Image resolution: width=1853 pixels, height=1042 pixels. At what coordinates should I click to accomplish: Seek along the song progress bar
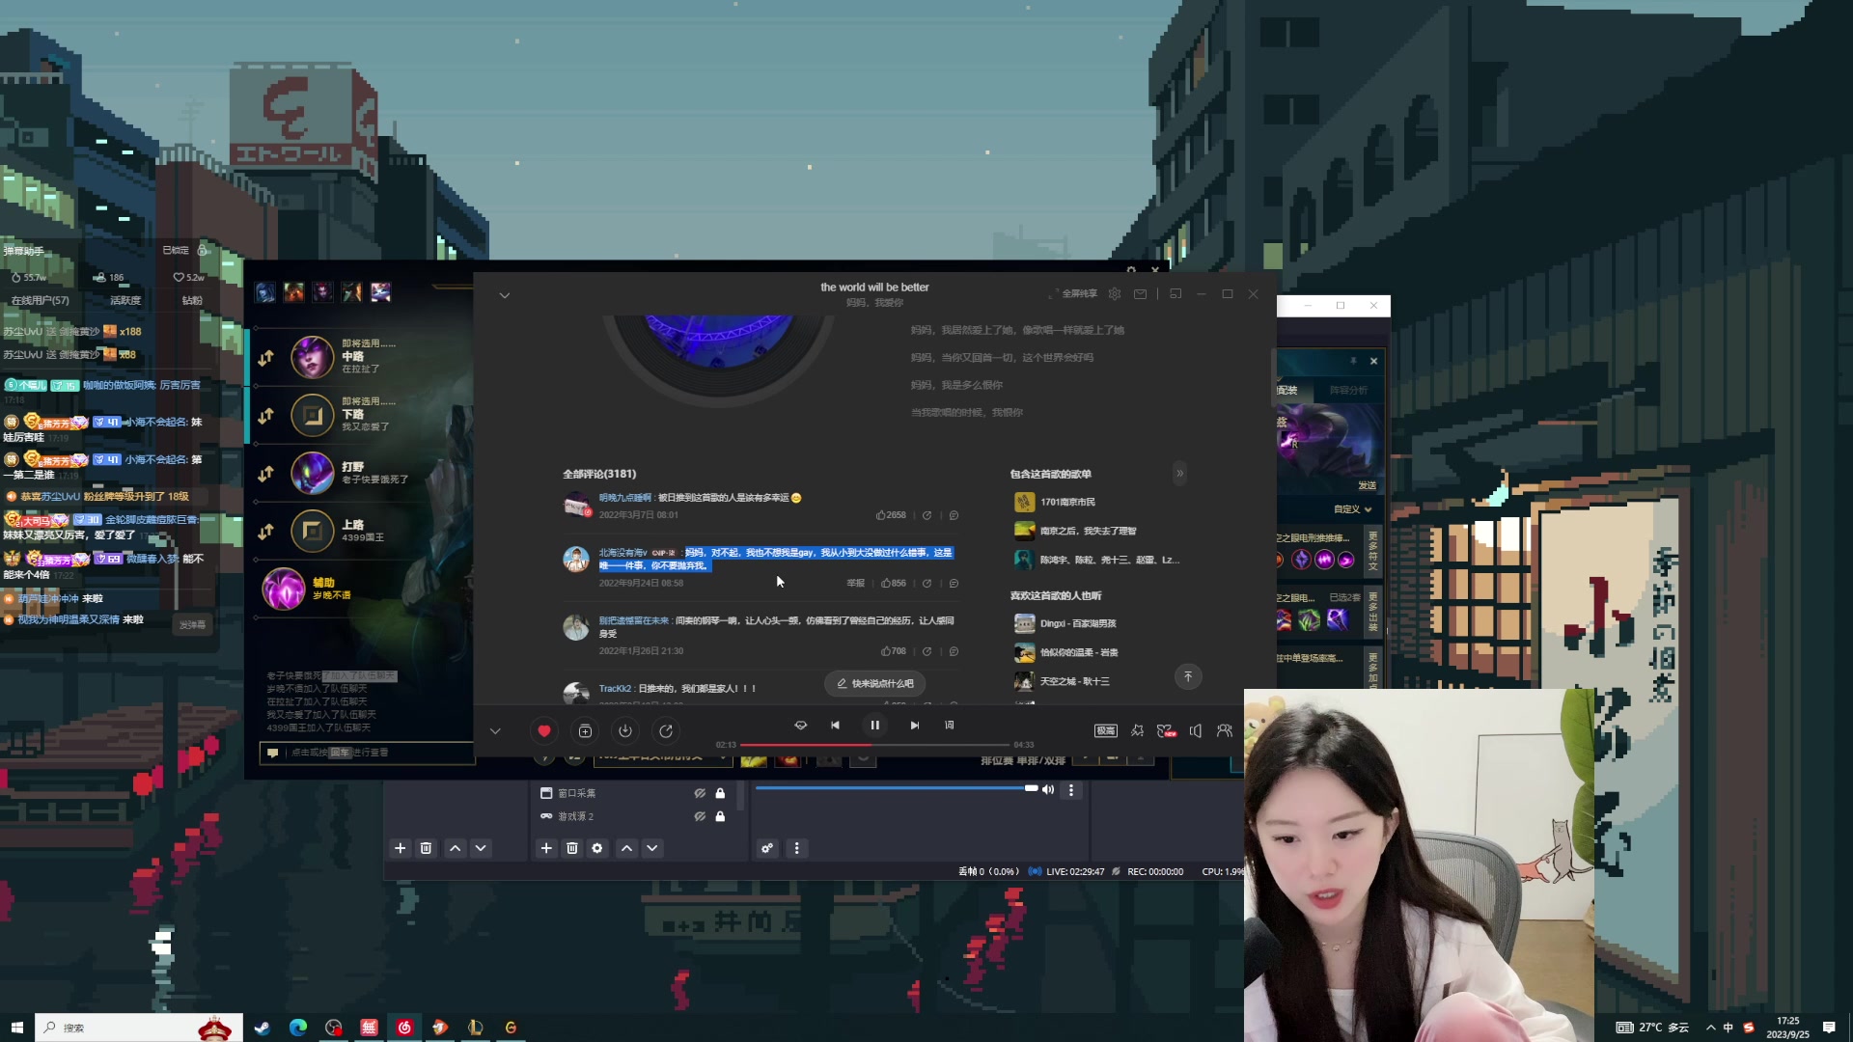(874, 745)
